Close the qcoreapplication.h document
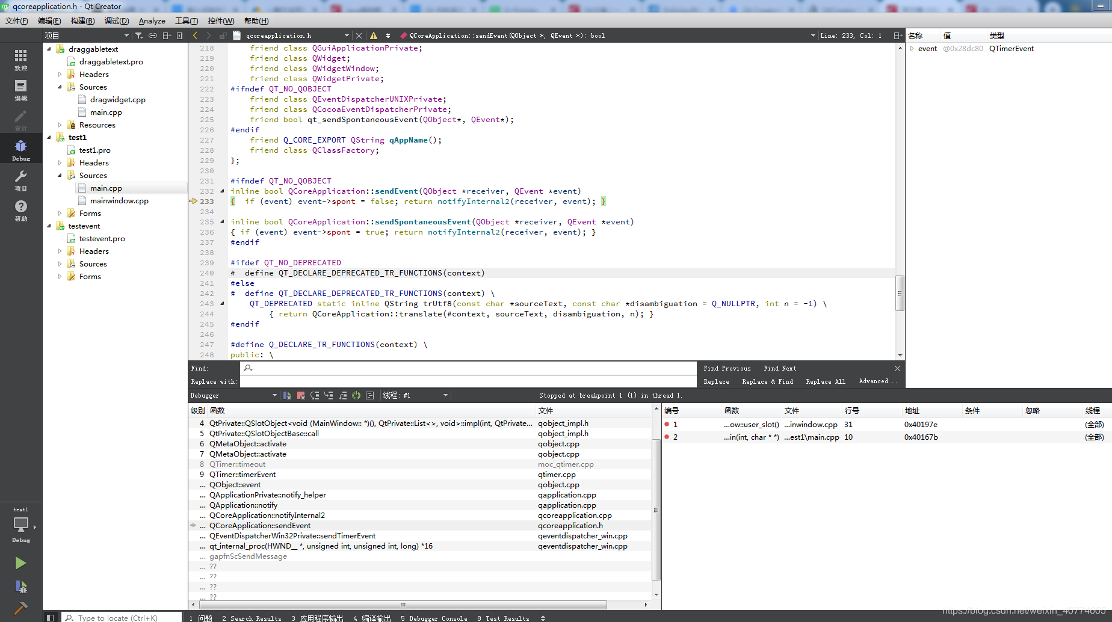 (359, 35)
